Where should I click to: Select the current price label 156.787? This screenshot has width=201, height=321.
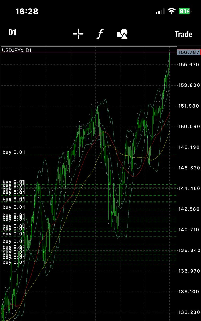188,52
